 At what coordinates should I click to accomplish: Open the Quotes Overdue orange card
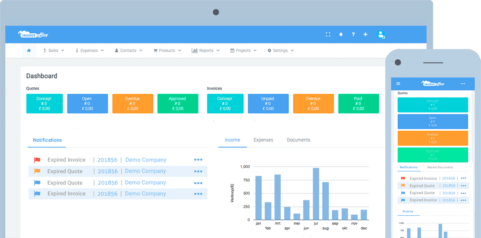(133, 103)
